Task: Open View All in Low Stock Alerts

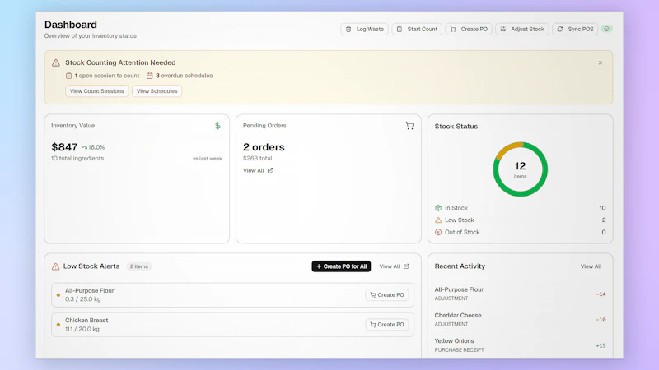Action: 395,266
